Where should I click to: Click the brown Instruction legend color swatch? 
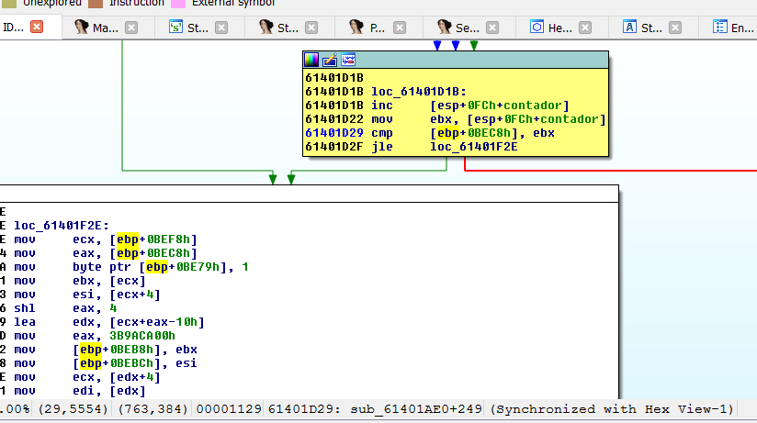(95, 3)
